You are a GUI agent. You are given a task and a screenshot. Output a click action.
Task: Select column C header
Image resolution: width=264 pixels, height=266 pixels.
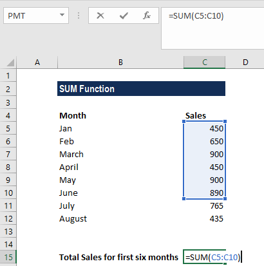click(x=204, y=62)
